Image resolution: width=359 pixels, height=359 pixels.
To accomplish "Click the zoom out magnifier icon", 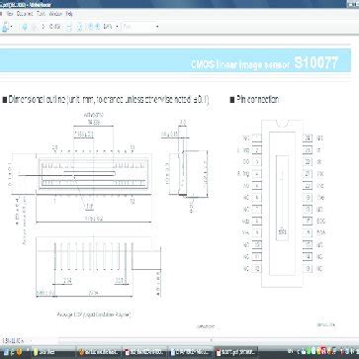I will [90, 27].
